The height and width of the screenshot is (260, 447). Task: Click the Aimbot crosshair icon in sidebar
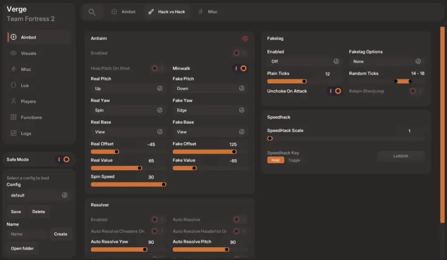pos(14,37)
